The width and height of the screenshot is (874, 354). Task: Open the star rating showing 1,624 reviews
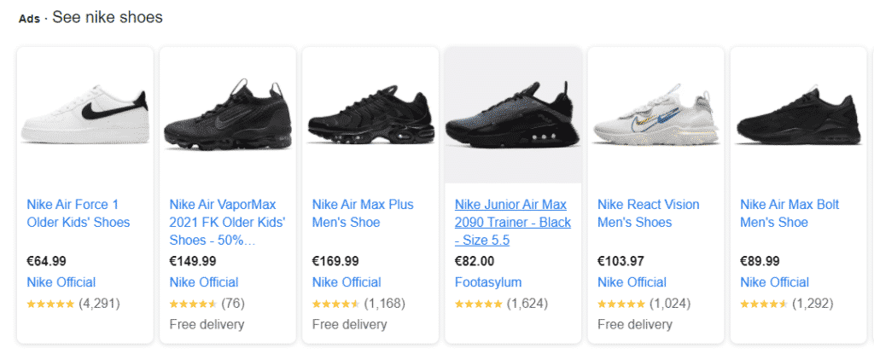[x=501, y=304]
